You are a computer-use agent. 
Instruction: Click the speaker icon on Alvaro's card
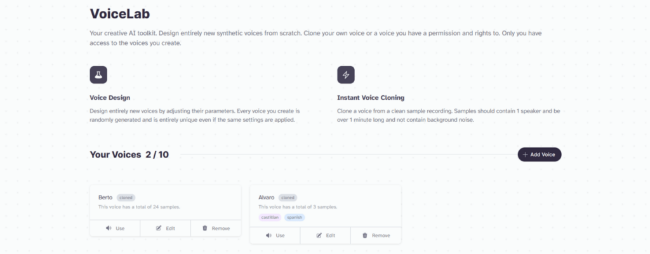pos(269,236)
